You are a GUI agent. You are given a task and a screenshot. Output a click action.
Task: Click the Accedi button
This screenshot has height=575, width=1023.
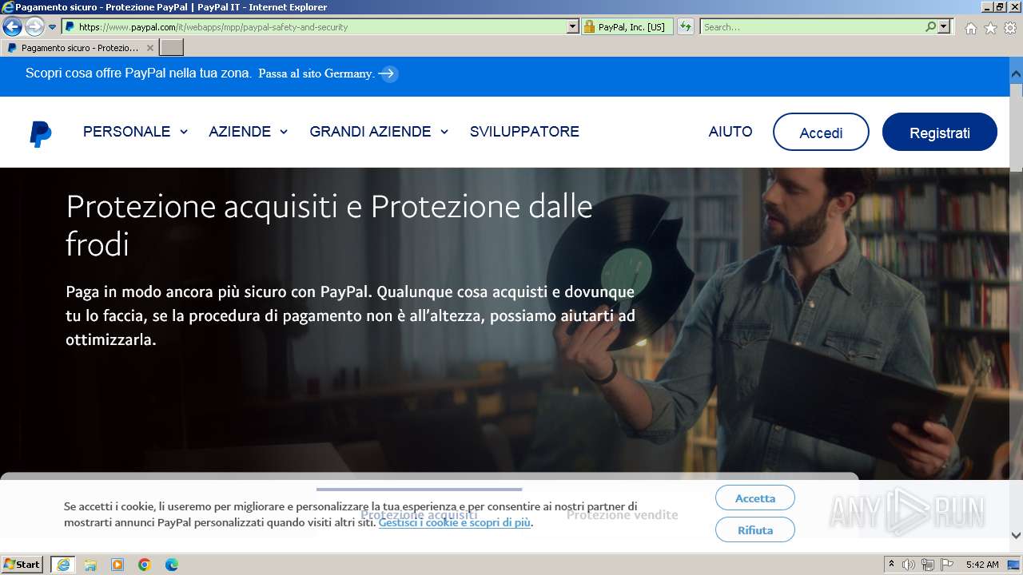tap(821, 133)
